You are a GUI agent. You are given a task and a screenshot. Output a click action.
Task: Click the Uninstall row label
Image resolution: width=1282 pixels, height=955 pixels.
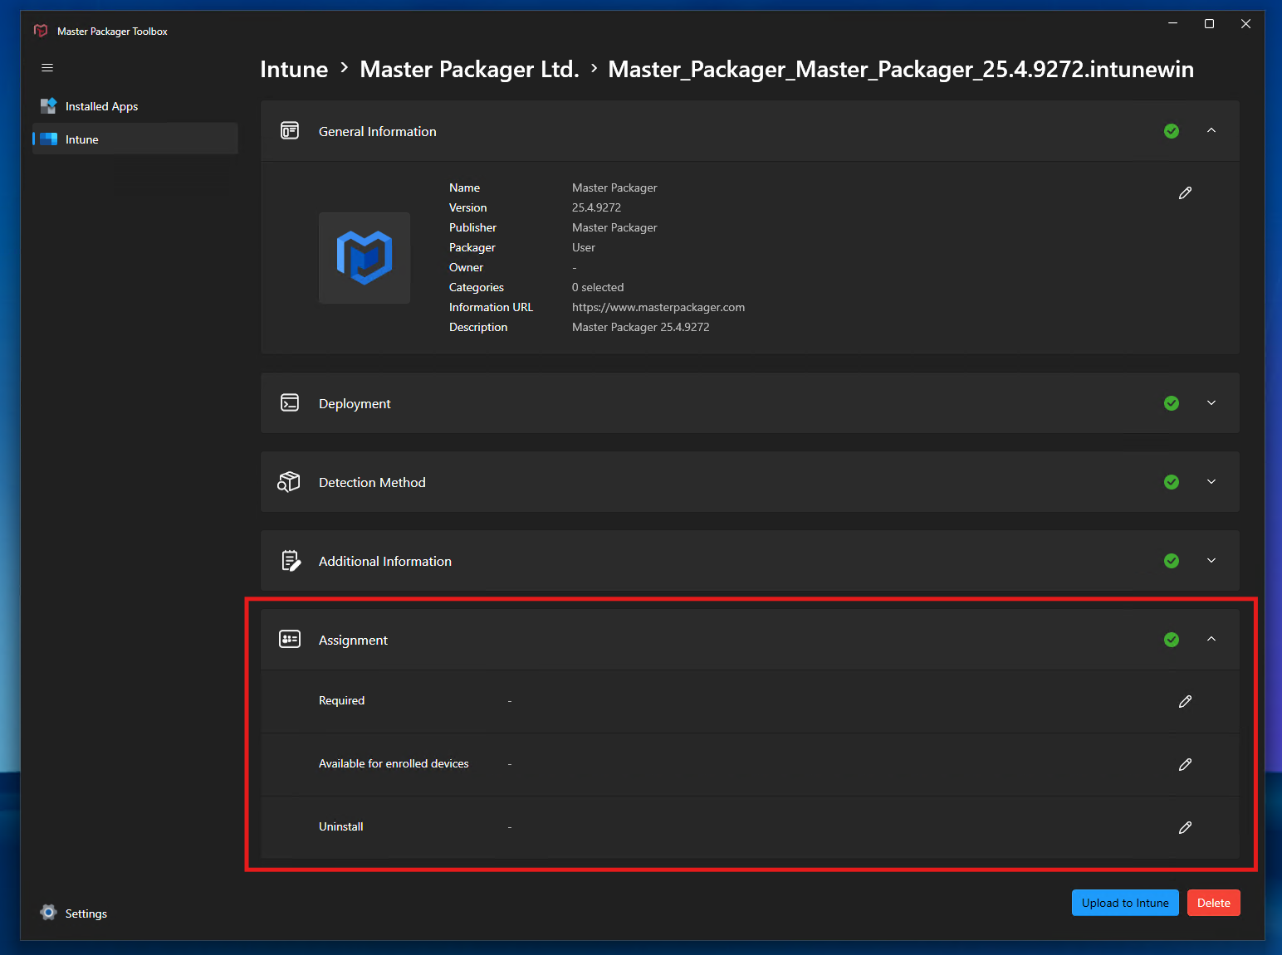[x=341, y=826]
